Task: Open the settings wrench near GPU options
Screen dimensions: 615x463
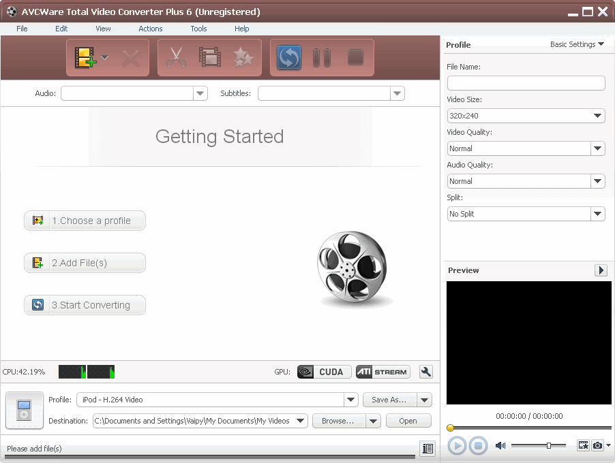Action: pos(424,372)
